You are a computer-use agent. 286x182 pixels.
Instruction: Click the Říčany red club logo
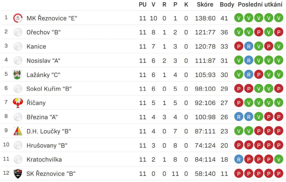tap(18, 103)
